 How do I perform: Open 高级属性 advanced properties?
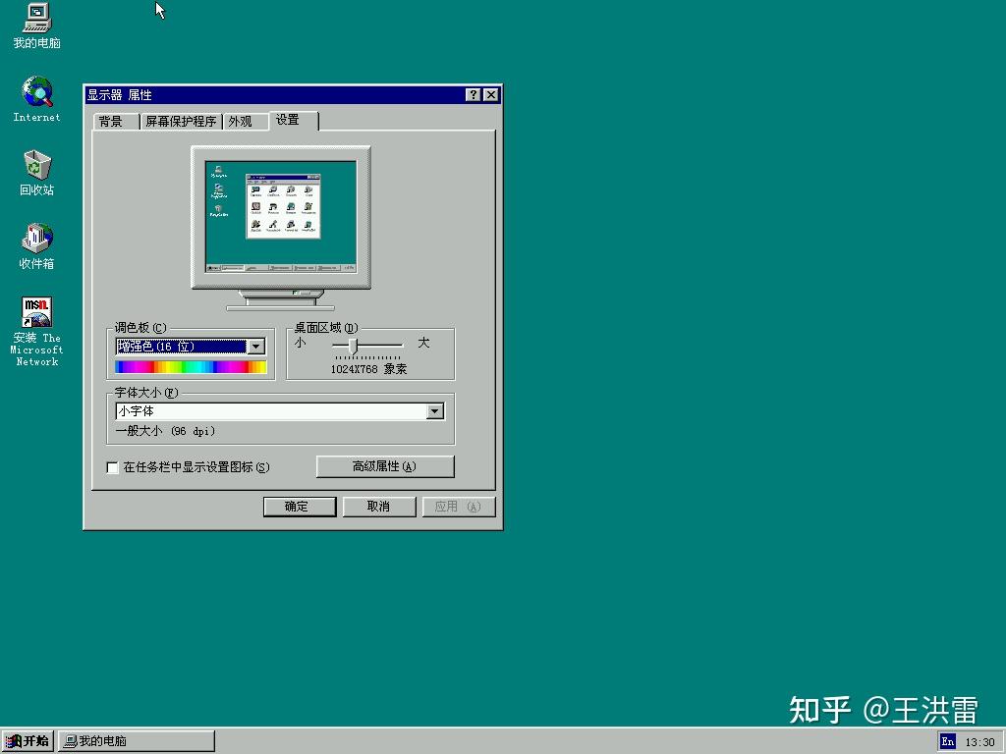[x=384, y=465]
